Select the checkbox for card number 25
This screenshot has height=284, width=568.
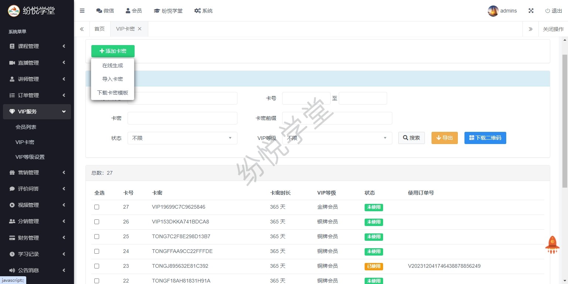click(x=97, y=237)
